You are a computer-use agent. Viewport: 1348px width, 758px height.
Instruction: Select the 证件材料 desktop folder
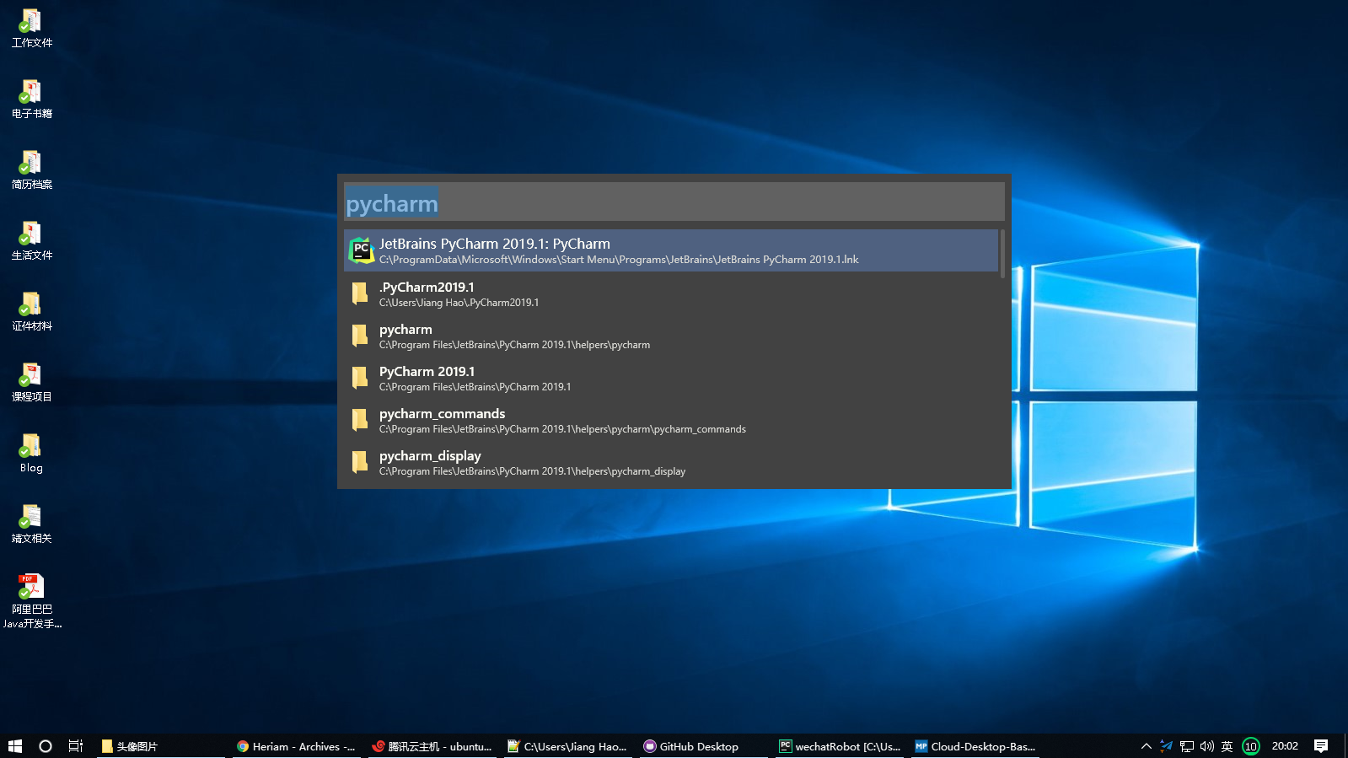pyautogui.click(x=32, y=311)
